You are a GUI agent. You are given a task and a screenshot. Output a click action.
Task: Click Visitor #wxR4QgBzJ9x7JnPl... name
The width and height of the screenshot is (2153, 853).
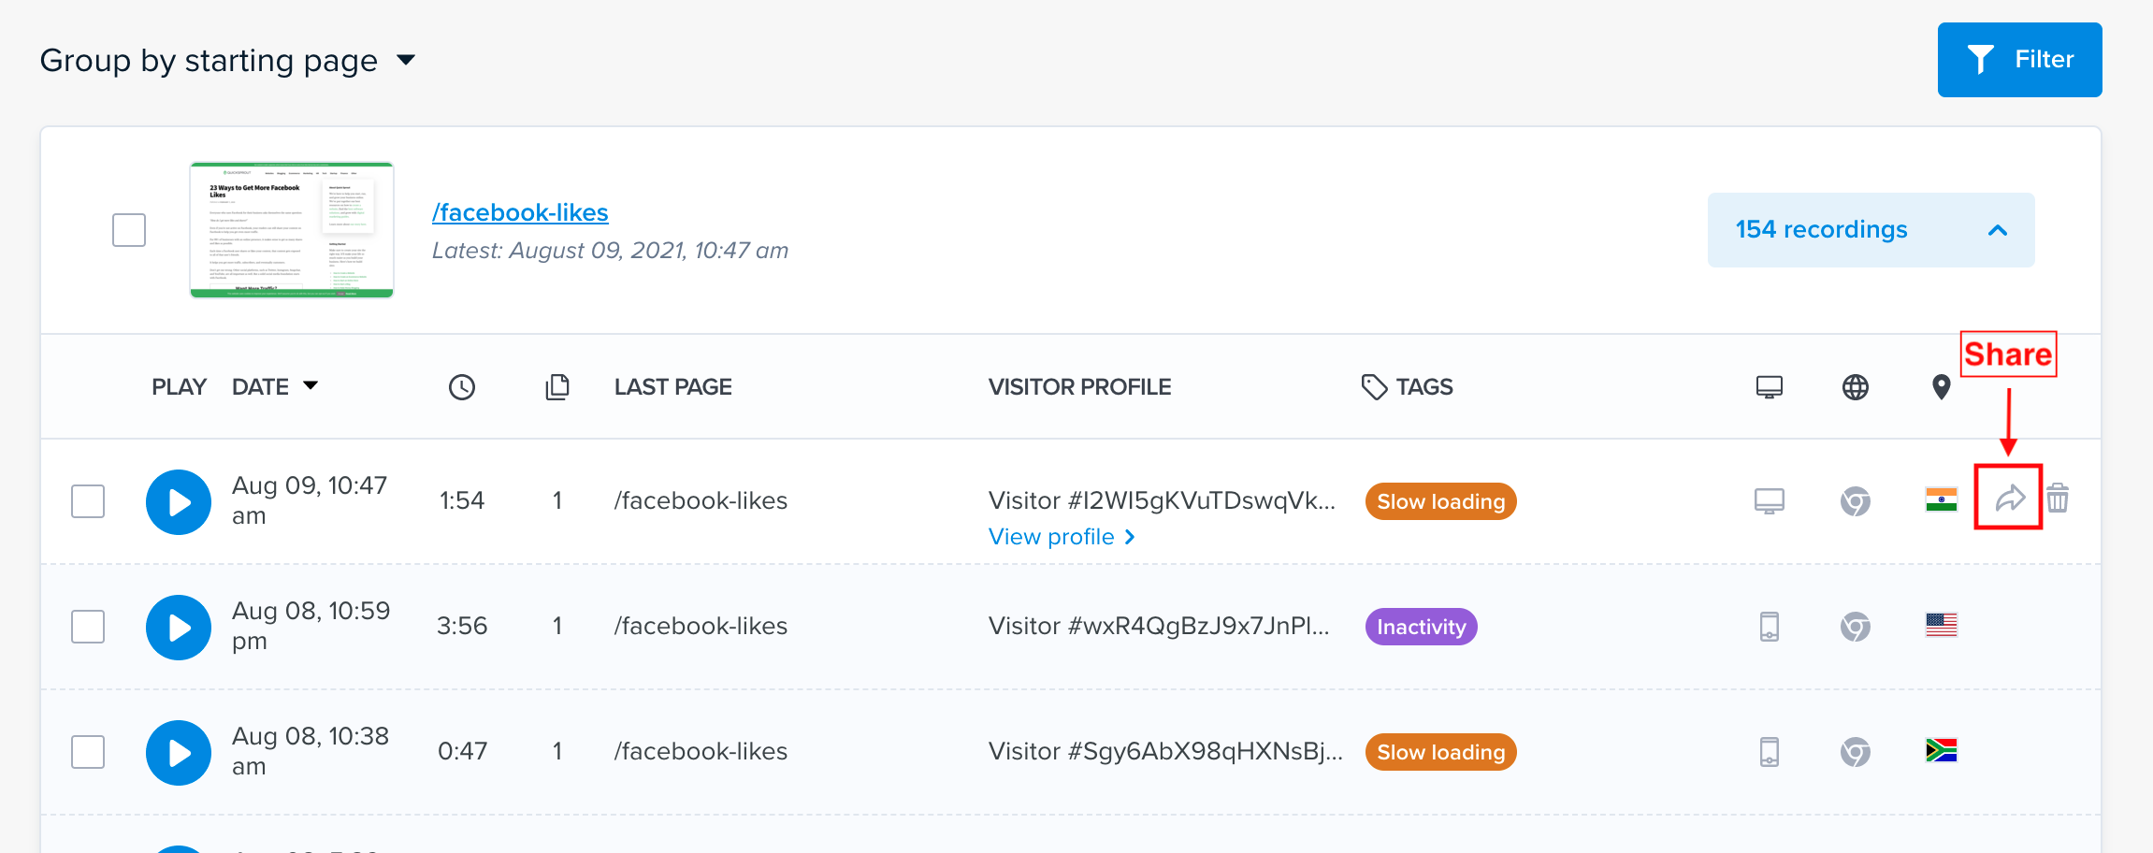[x=1159, y=627]
